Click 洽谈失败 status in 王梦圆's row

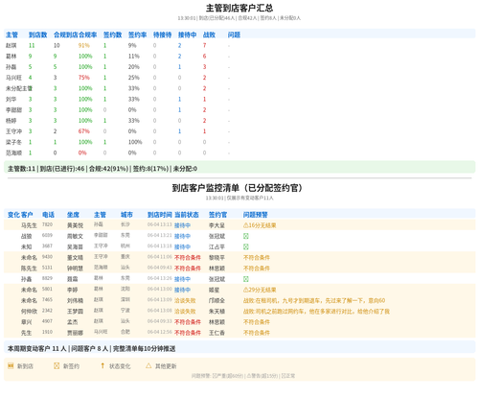click(185, 312)
